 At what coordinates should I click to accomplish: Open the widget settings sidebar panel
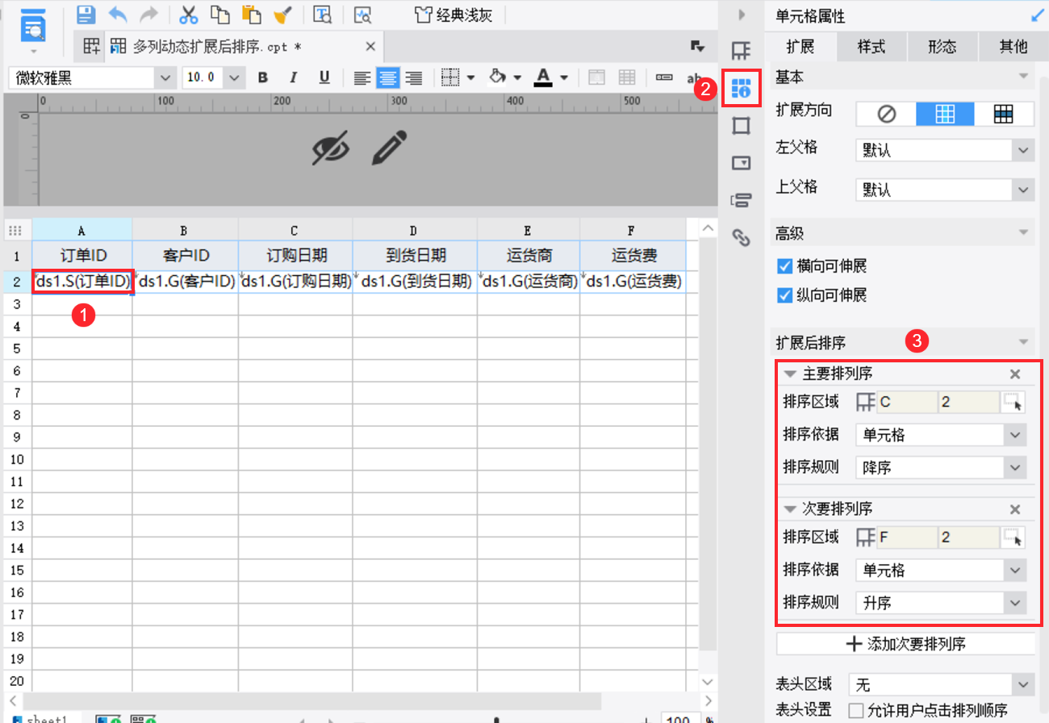[742, 163]
